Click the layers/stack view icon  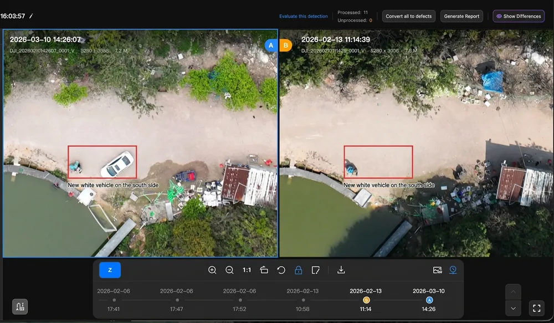[x=264, y=270]
